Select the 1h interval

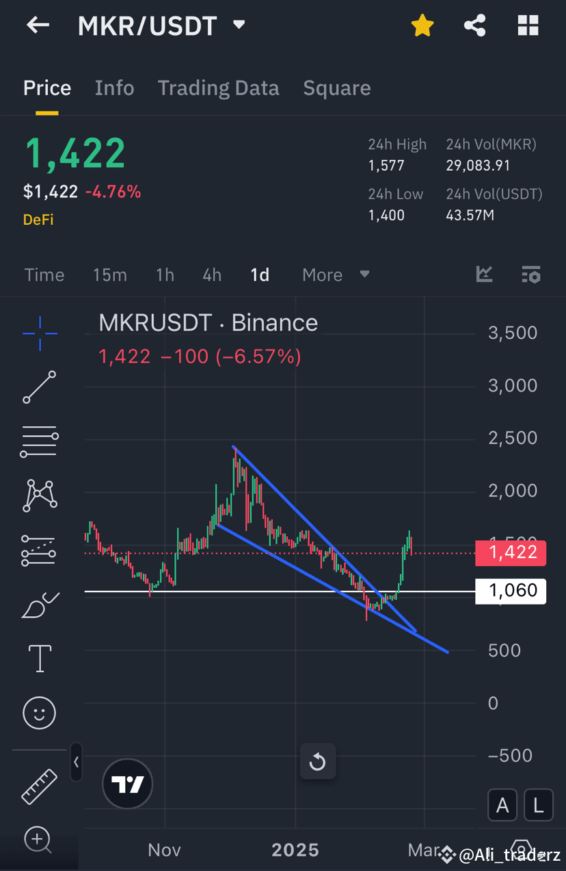click(x=165, y=275)
